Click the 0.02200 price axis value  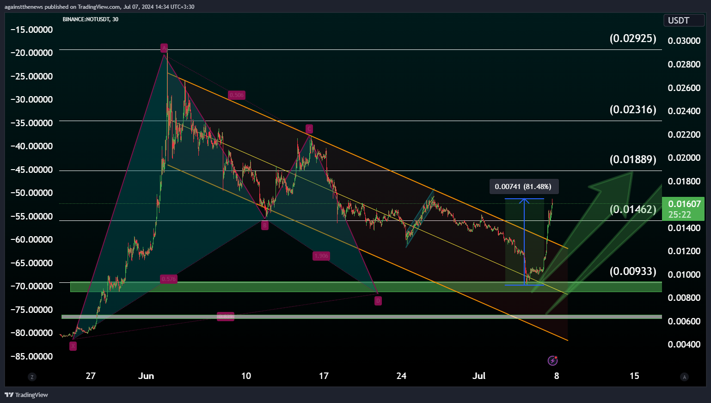[x=684, y=134]
